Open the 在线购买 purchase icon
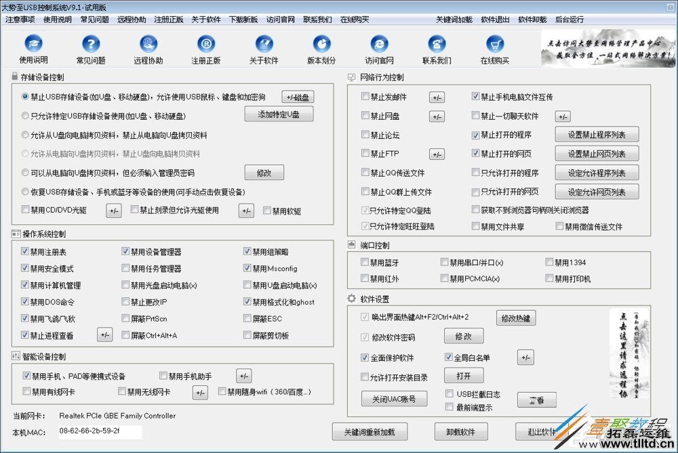Viewport: 678px width, 453px height. (494, 47)
